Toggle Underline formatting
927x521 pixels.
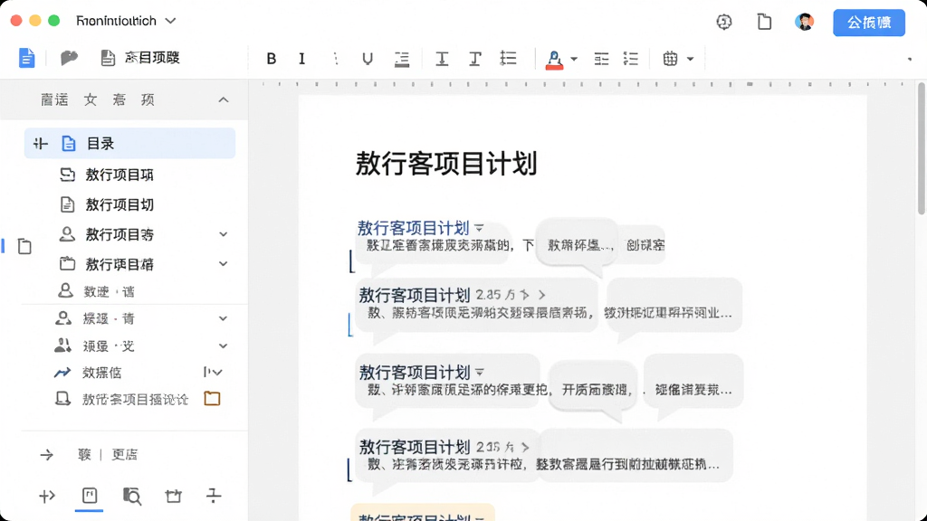point(368,59)
